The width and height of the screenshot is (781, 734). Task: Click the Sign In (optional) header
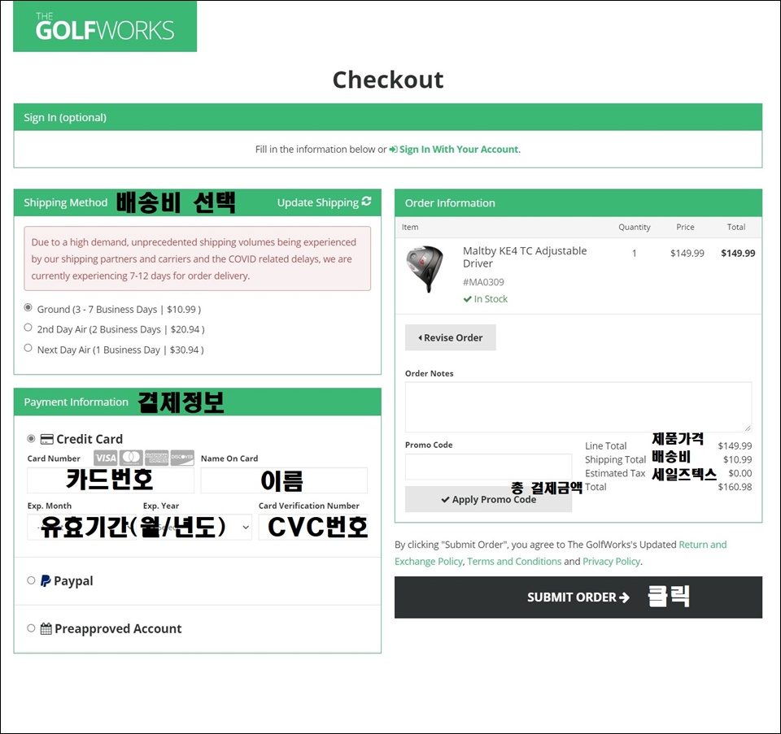65,117
